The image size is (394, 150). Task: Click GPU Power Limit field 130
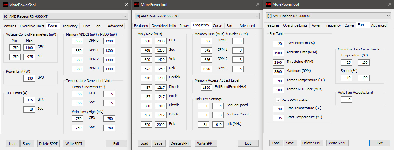click(x=29, y=78)
